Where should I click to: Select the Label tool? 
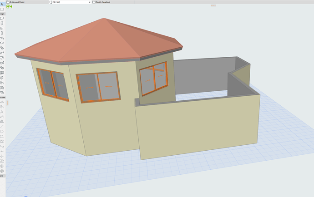click(x=2, y=117)
